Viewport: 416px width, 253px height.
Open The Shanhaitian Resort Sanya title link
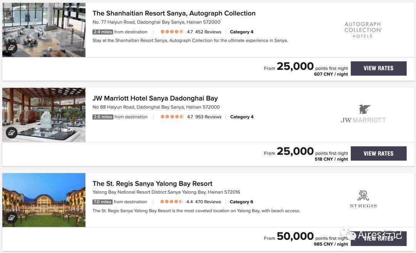tap(174, 13)
